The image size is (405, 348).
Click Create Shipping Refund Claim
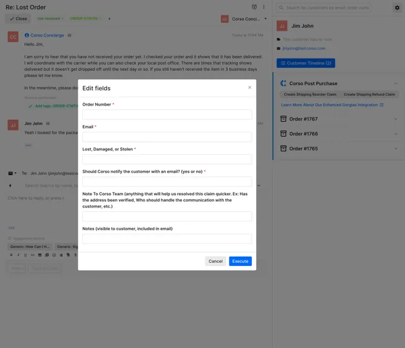(x=369, y=94)
